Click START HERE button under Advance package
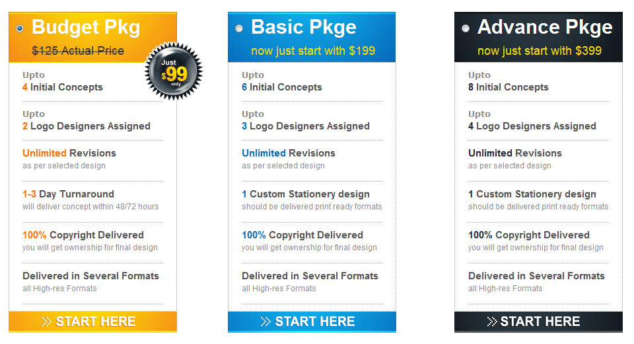 [538, 322]
